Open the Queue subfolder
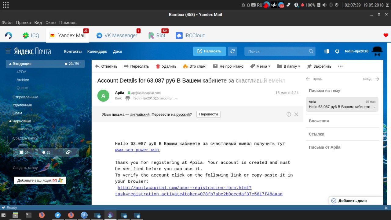Screen dimensions: 391x220 pos(22,88)
